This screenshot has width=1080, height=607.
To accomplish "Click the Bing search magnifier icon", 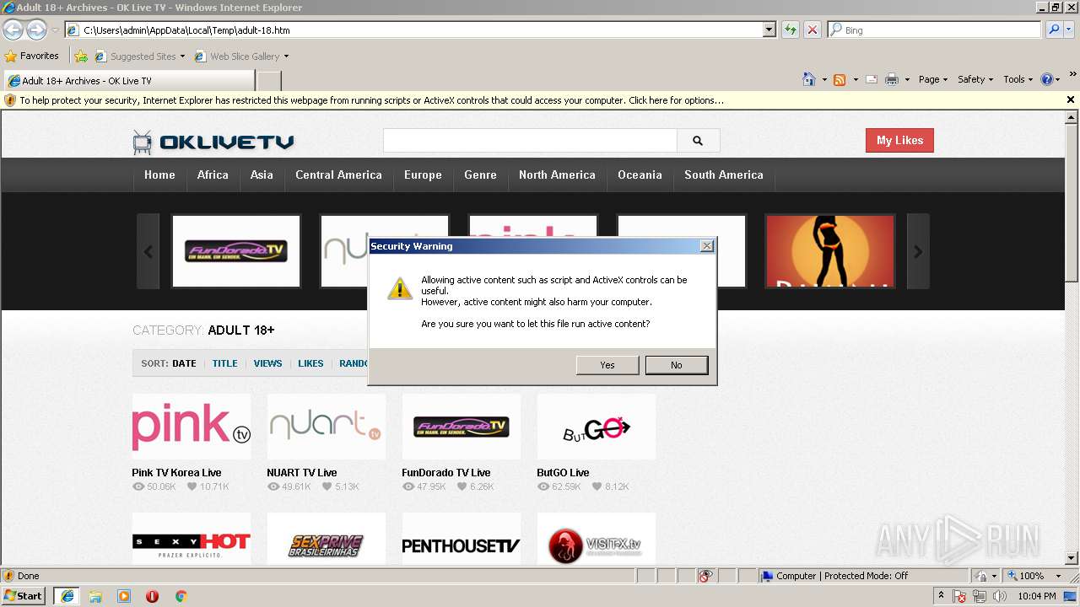I will (1054, 30).
